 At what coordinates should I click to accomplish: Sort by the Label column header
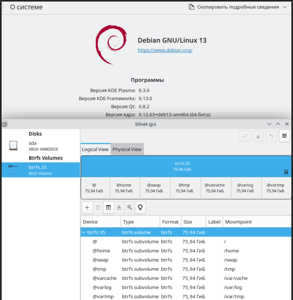pos(214,222)
